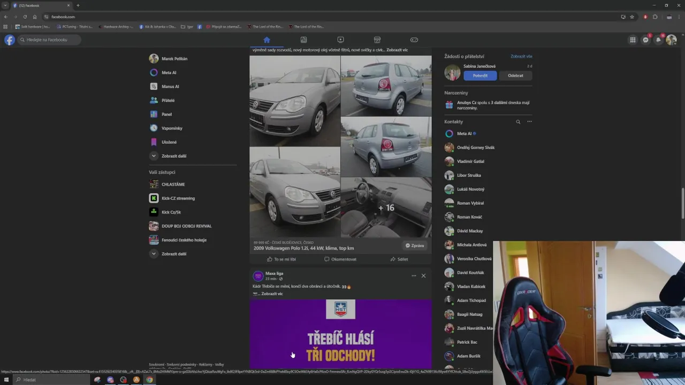Open the Facebook menu grid icon
The width and height of the screenshot is (685, 385).
point(633,40)
